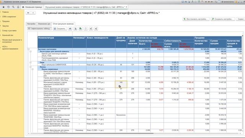The height and width of the screenshot is (138, 245).
Task: Collapse the Ванны акриловые subgroup
Action: click(33, 69)
